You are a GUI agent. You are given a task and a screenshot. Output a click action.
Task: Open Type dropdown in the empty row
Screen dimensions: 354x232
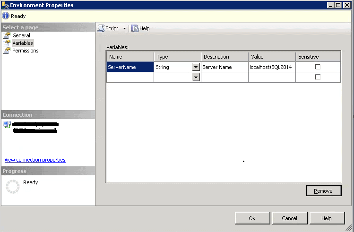click(x=196, y=77)
